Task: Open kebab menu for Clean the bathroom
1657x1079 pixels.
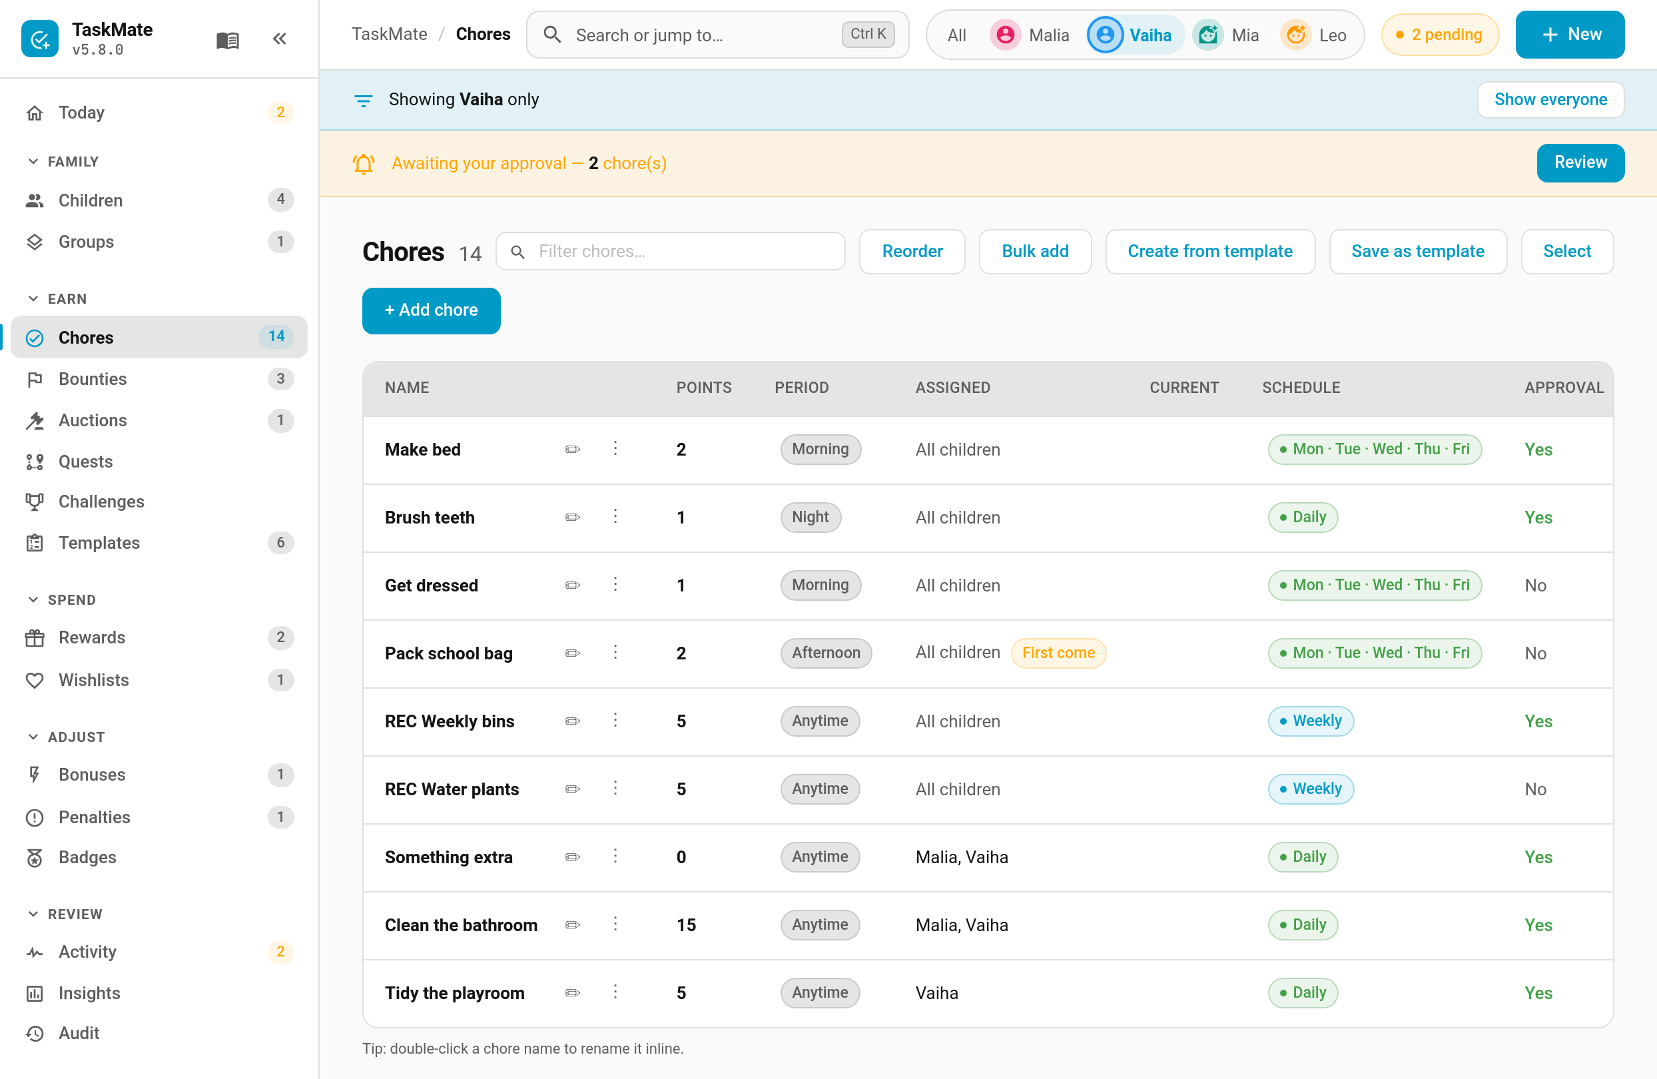Action: (615, 924)
